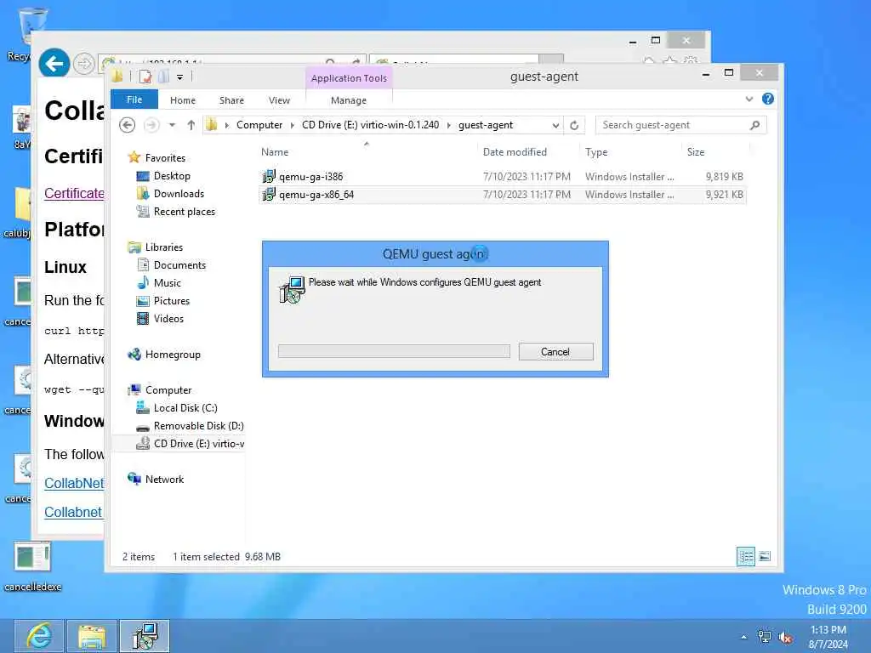Open Removable Disk (D:)

(x=198, y=425)
